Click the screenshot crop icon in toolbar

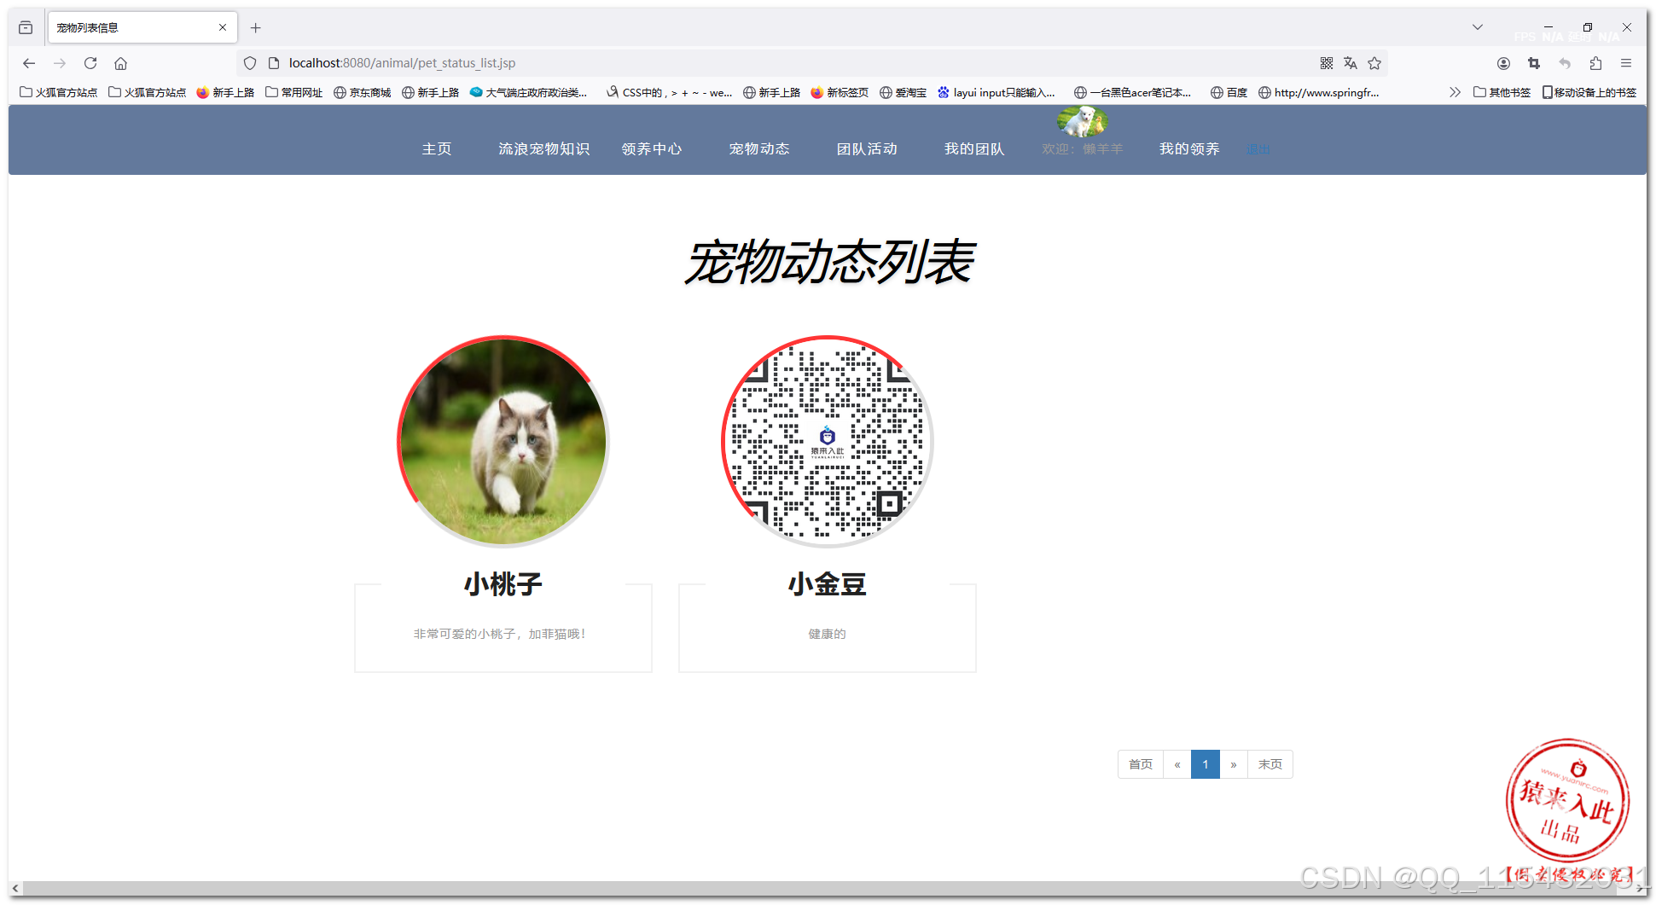(x=1534, y=63)
